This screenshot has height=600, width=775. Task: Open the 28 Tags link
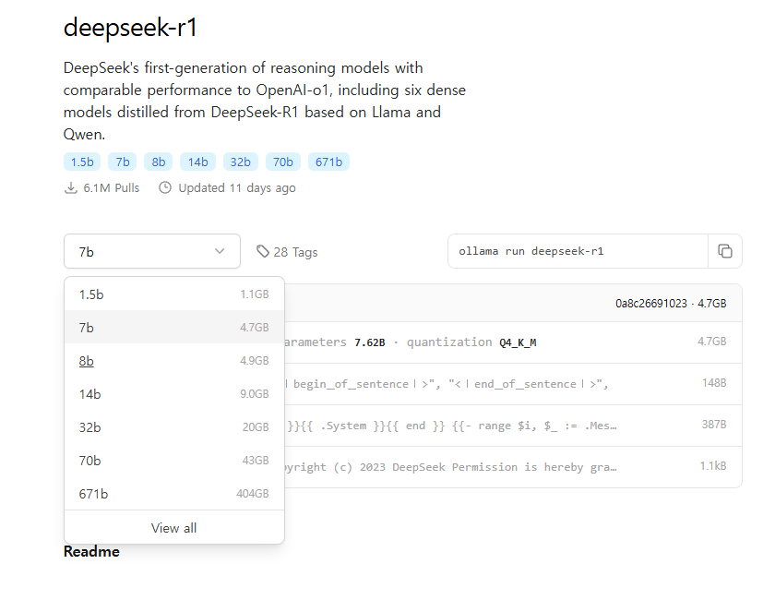point(295,252)
